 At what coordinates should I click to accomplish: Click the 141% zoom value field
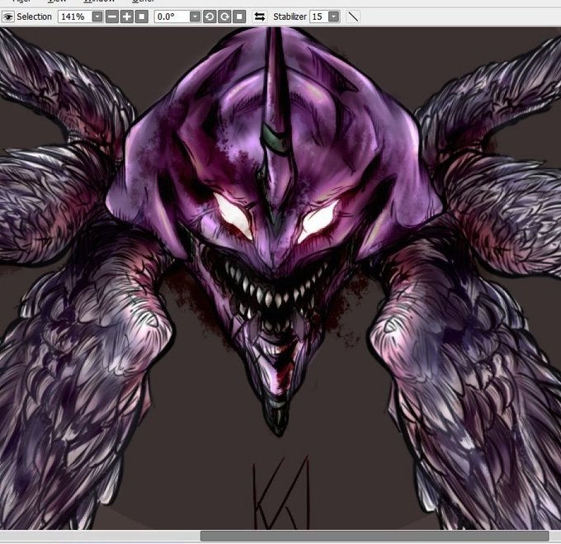(x=75, y=17)
